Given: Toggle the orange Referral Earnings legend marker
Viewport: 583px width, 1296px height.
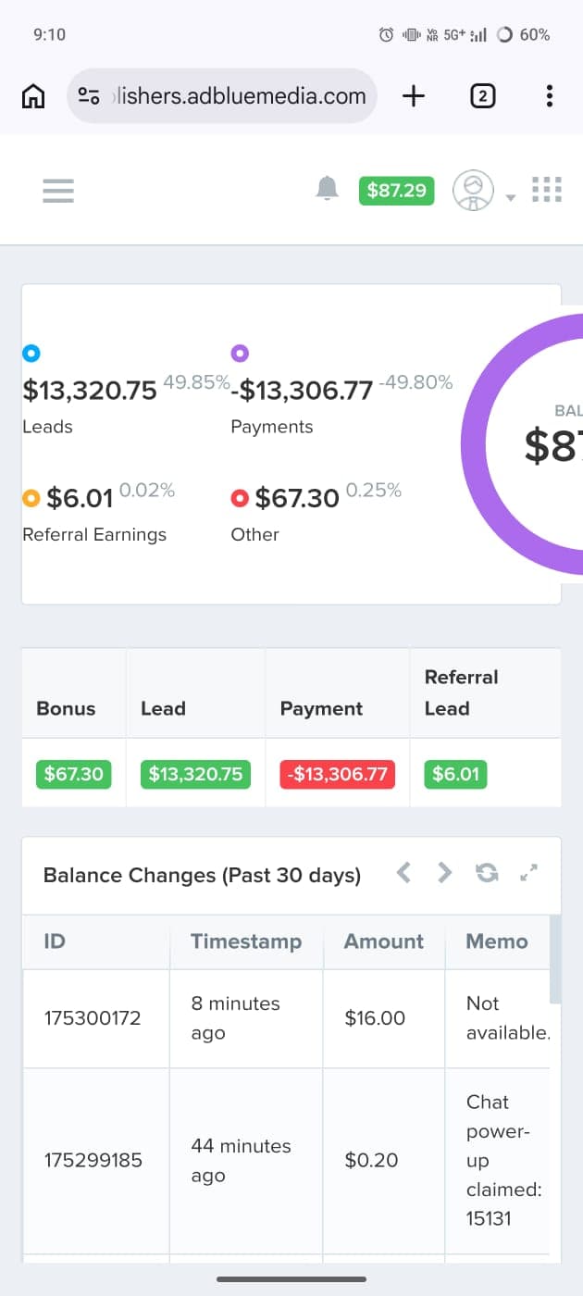Looking at the screenshot, I should [x=31, y=498].
